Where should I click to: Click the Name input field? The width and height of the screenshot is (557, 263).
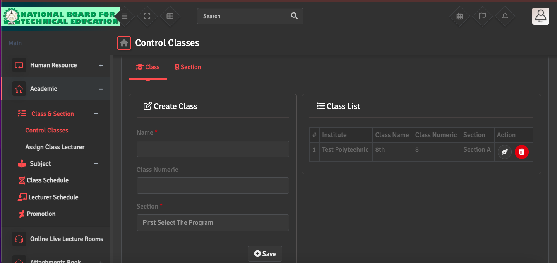213,149
